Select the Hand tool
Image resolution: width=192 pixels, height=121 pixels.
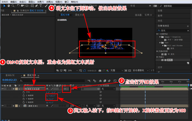pos(9,6)
